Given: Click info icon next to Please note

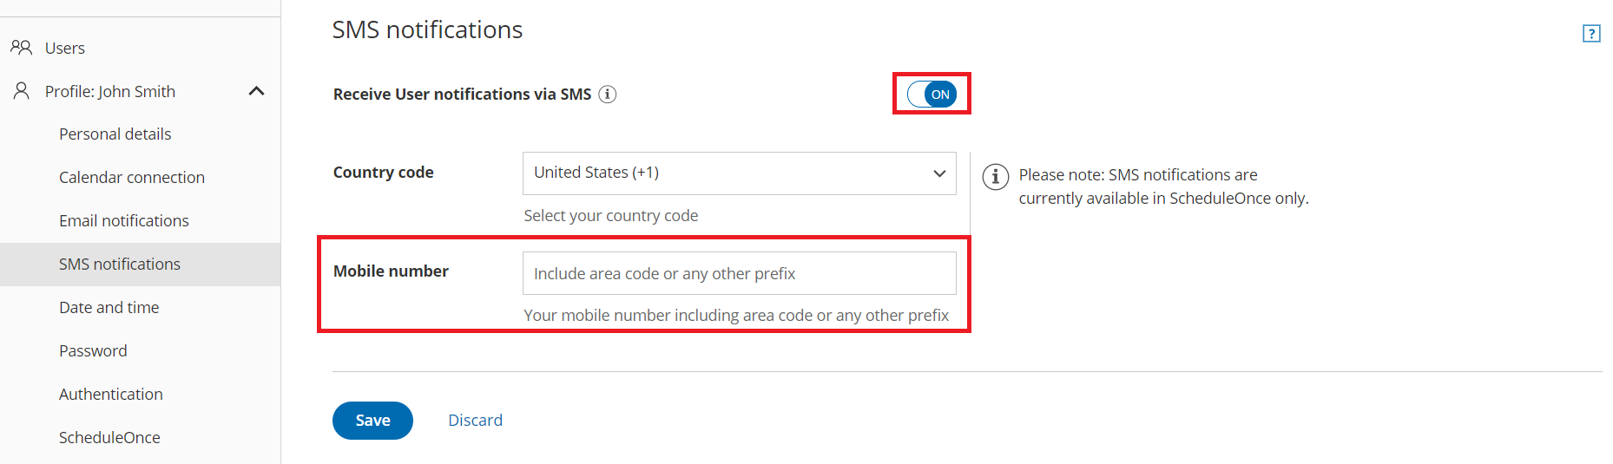Looking at the screenshot, I should [995, 177].
